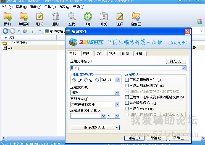205x145 pixels.
Task: Switch to the 密码 tab
Action: point(88,54)
